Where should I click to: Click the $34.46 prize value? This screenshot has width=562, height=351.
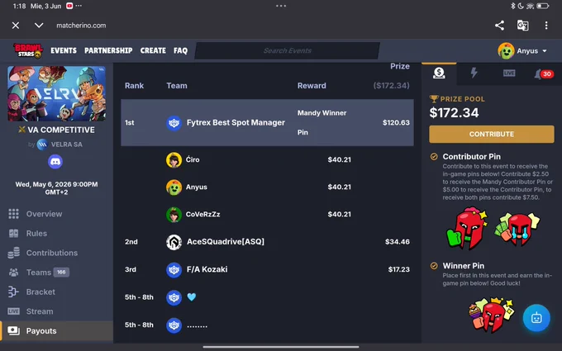(398, 242)
